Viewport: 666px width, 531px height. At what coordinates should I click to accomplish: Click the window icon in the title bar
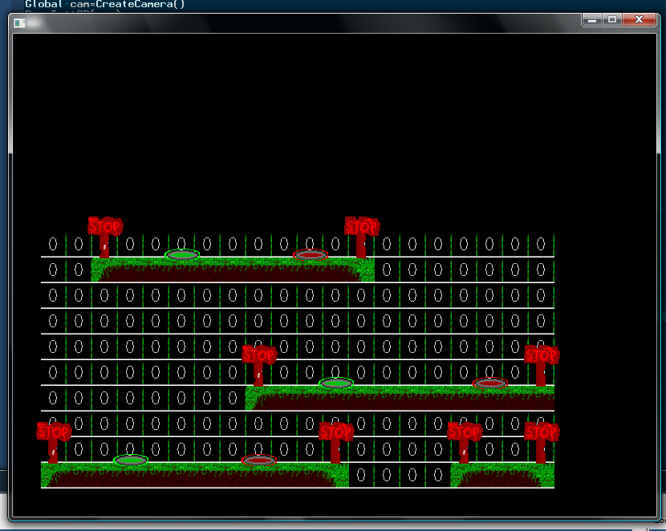point(20,22)
